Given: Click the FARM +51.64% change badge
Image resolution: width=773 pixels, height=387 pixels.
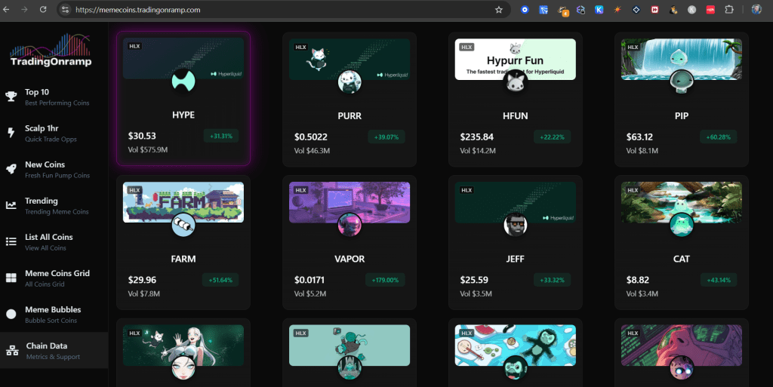Looking at the screenshot, I should 220,280.
